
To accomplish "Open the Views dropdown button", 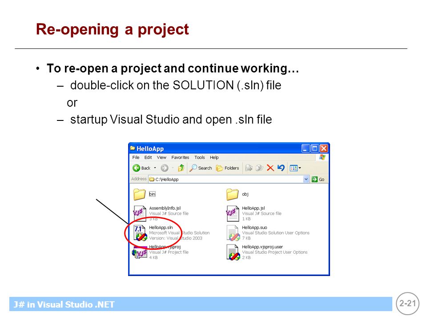I will click(295, 168).
